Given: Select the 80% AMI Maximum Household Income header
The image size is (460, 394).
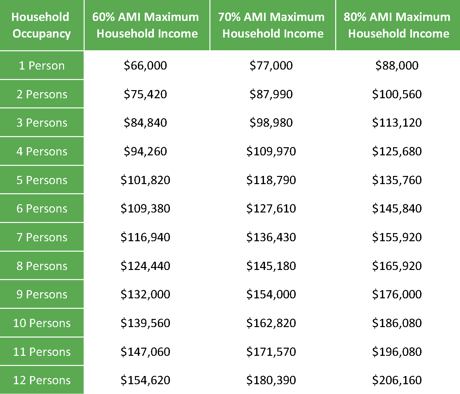Looking at the screenshot, I should point(398,25).
